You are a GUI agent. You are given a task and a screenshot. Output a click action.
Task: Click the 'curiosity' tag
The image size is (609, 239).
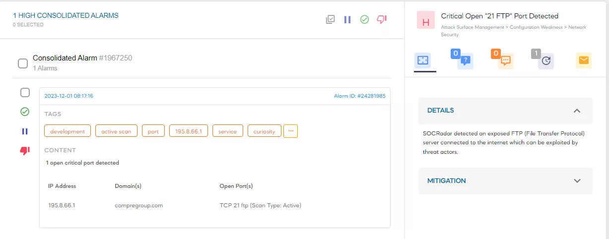pos(264,131)
